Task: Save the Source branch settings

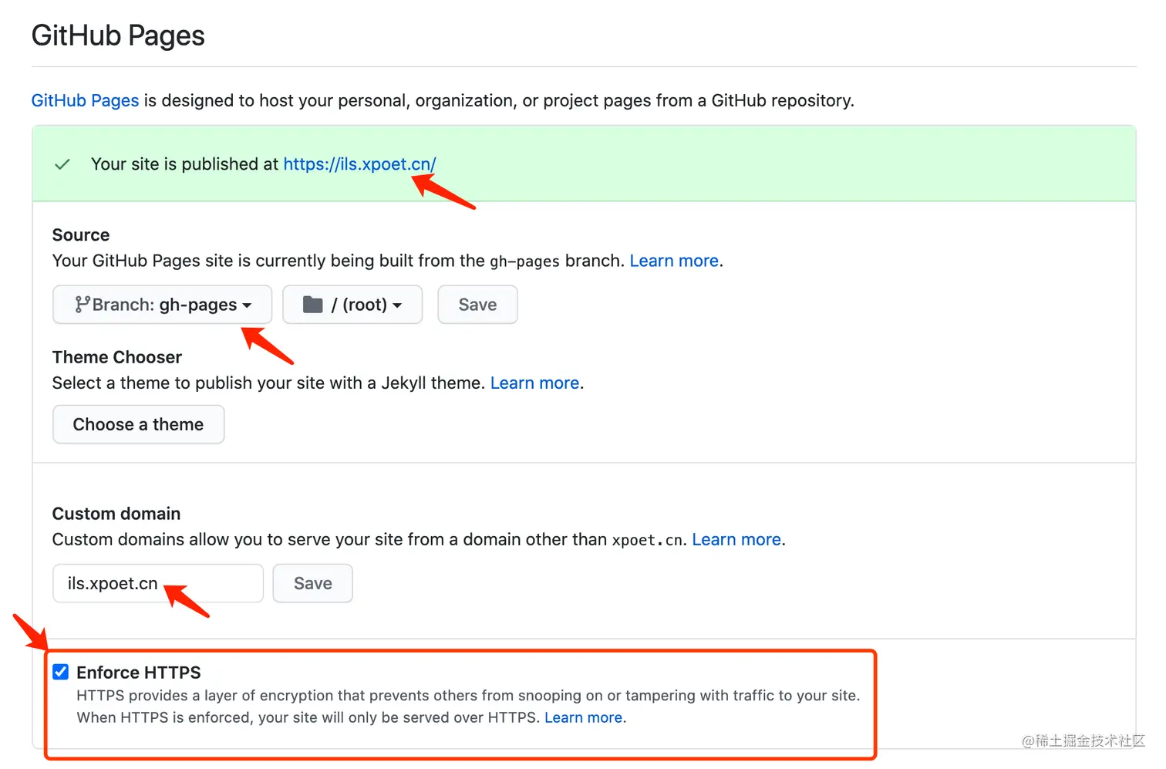Action: (477, 305)
